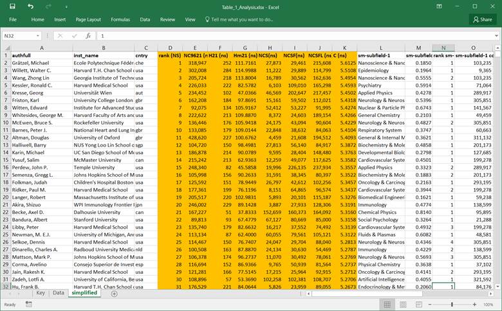Select row 16 header
Viewport: 502px width, 311px height.
click(6, 168)
